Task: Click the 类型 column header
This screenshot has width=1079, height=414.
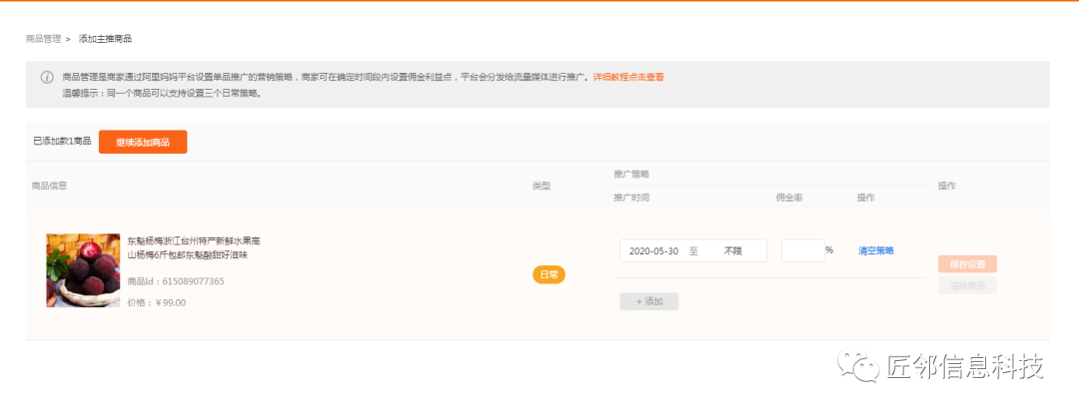Action: [541, 186]
